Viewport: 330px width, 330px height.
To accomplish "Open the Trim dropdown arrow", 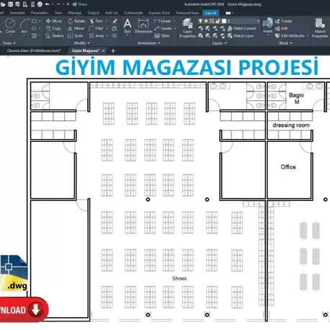I will 107,21.
